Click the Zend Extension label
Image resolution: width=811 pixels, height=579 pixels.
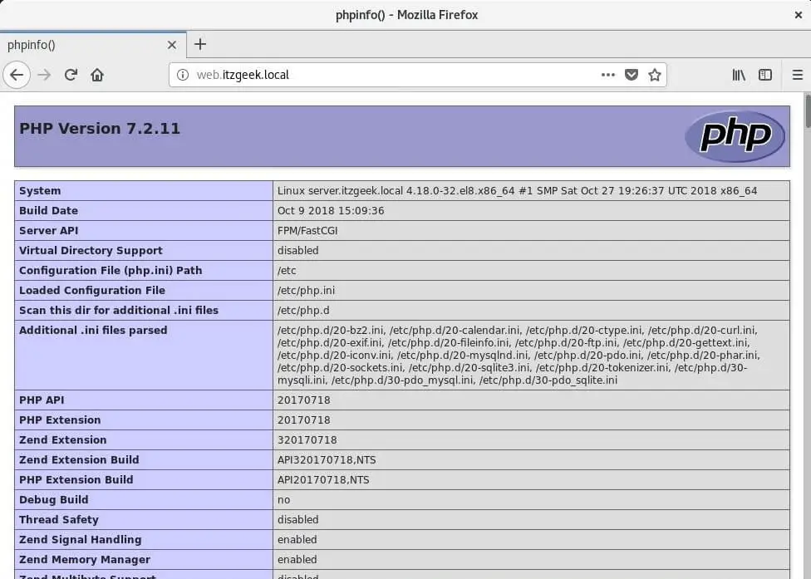[x=62, y=440]
